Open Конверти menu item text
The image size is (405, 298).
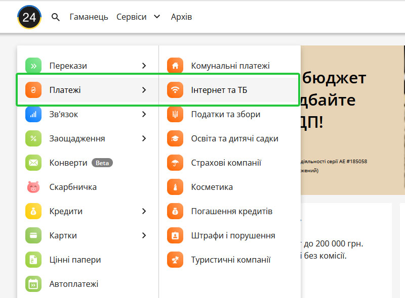pyautogui.click(x=68, y=163)
